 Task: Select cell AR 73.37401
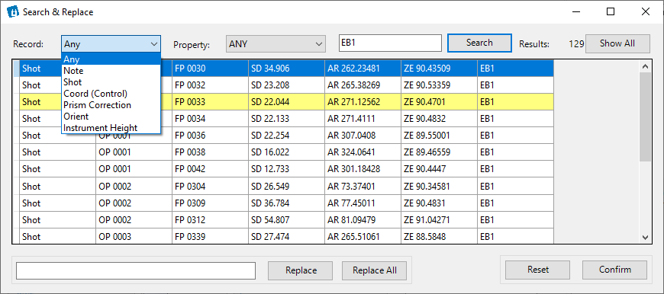tap(363, 186)
